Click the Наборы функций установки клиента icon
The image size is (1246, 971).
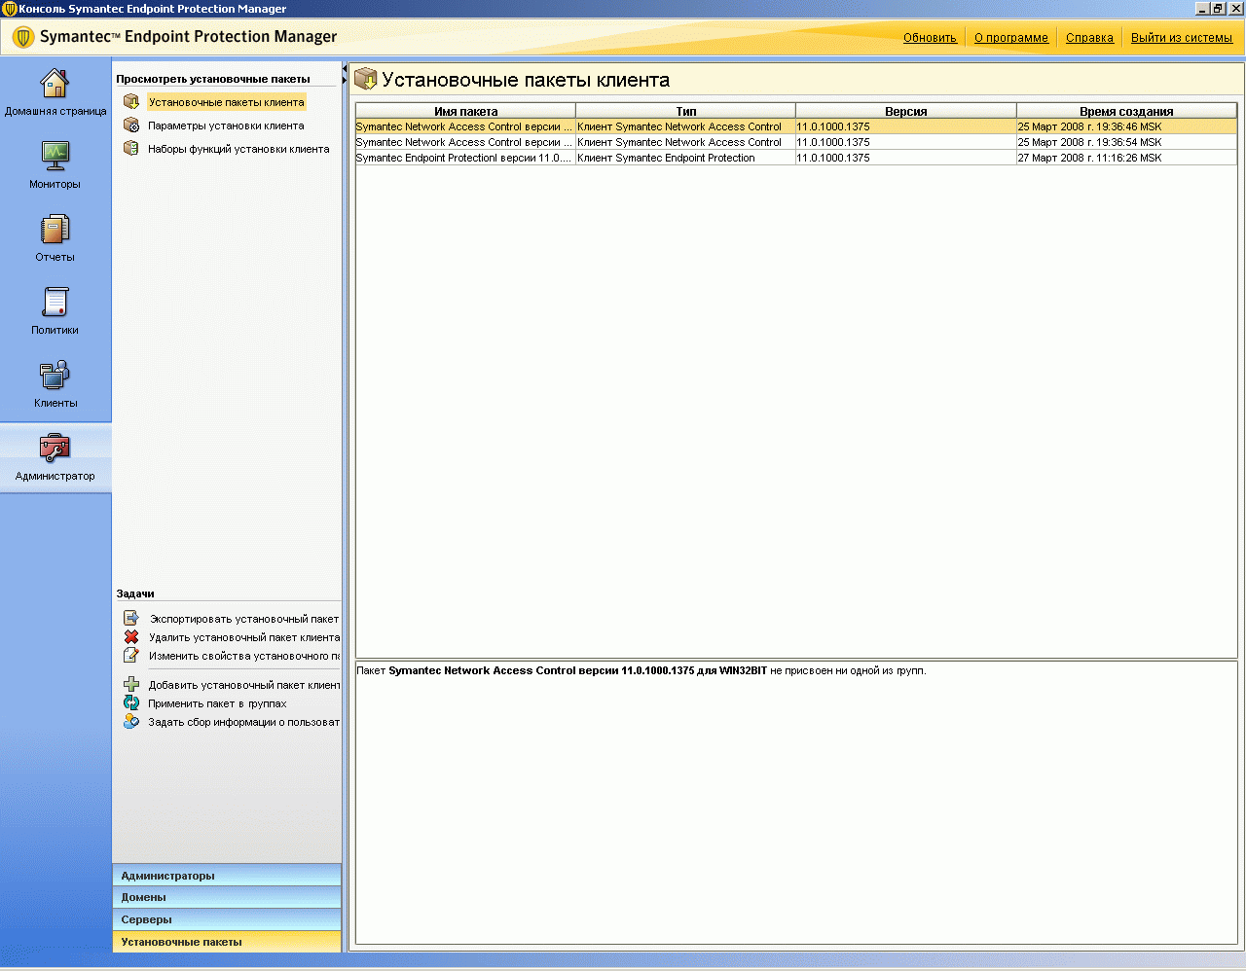tap(131, 149)
